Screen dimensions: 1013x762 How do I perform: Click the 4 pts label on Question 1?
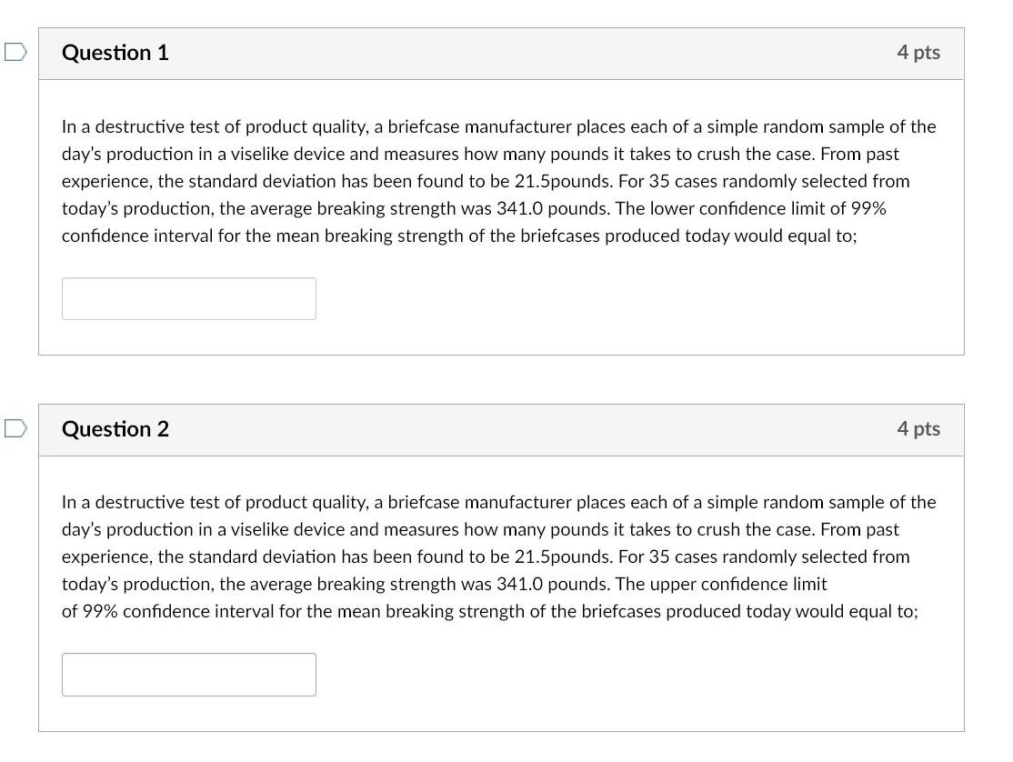[x=918, y=53]
